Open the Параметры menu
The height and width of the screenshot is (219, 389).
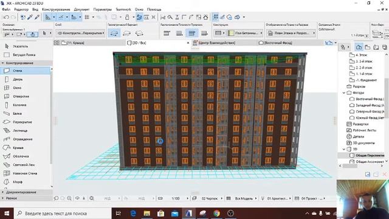click(103, 10)
